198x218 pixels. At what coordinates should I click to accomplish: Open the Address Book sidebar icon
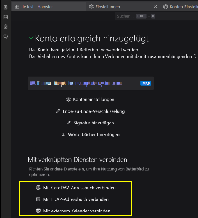pyautogui.click(x=6, y=7)
